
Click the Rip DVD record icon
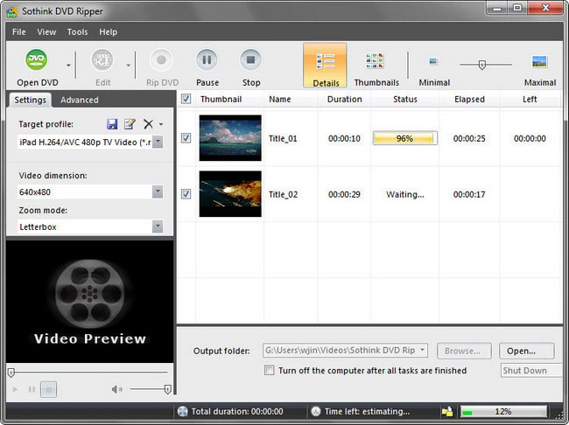161,59
